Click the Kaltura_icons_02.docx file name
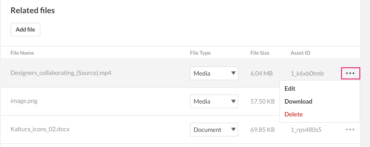 pyautogui.click(x=40, y=129)
